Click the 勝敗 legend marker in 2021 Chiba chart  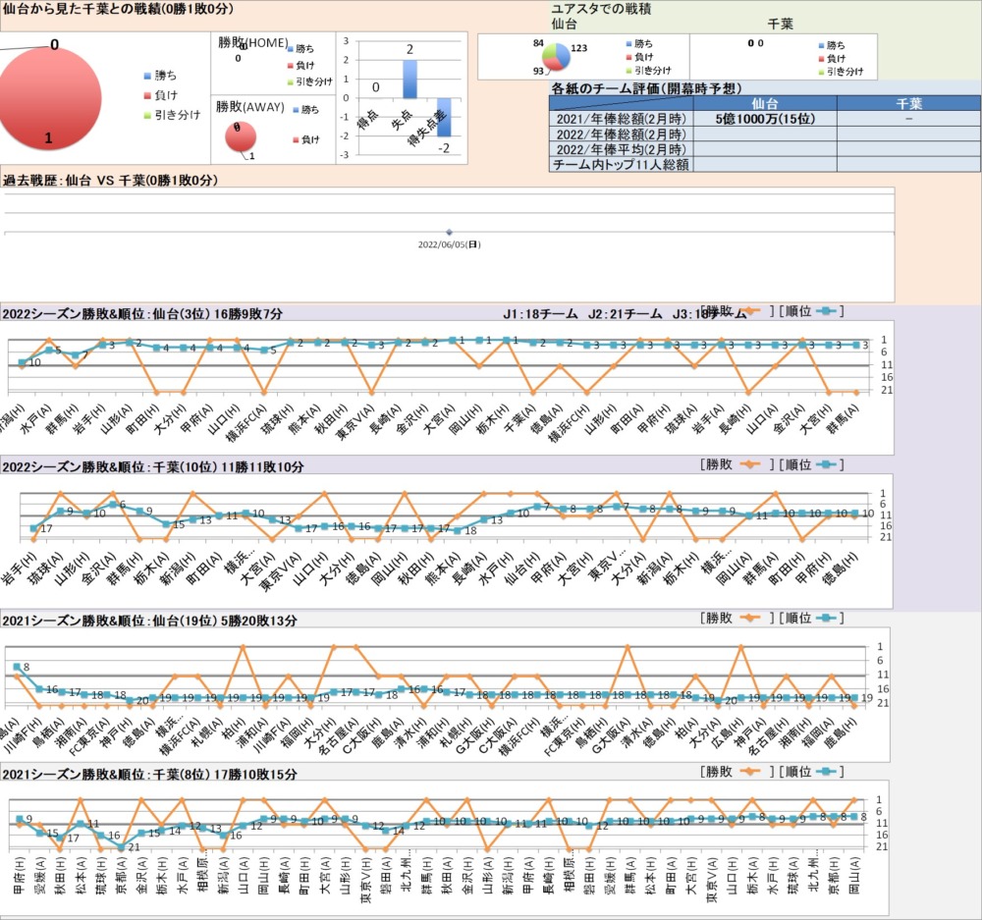pos(751,772)
